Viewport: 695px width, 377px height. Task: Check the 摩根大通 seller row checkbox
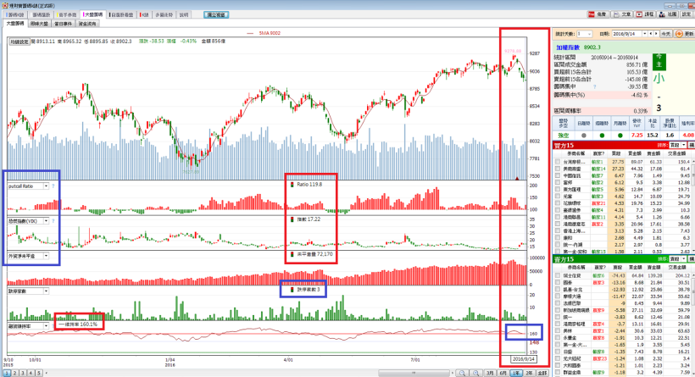[558, 296]
